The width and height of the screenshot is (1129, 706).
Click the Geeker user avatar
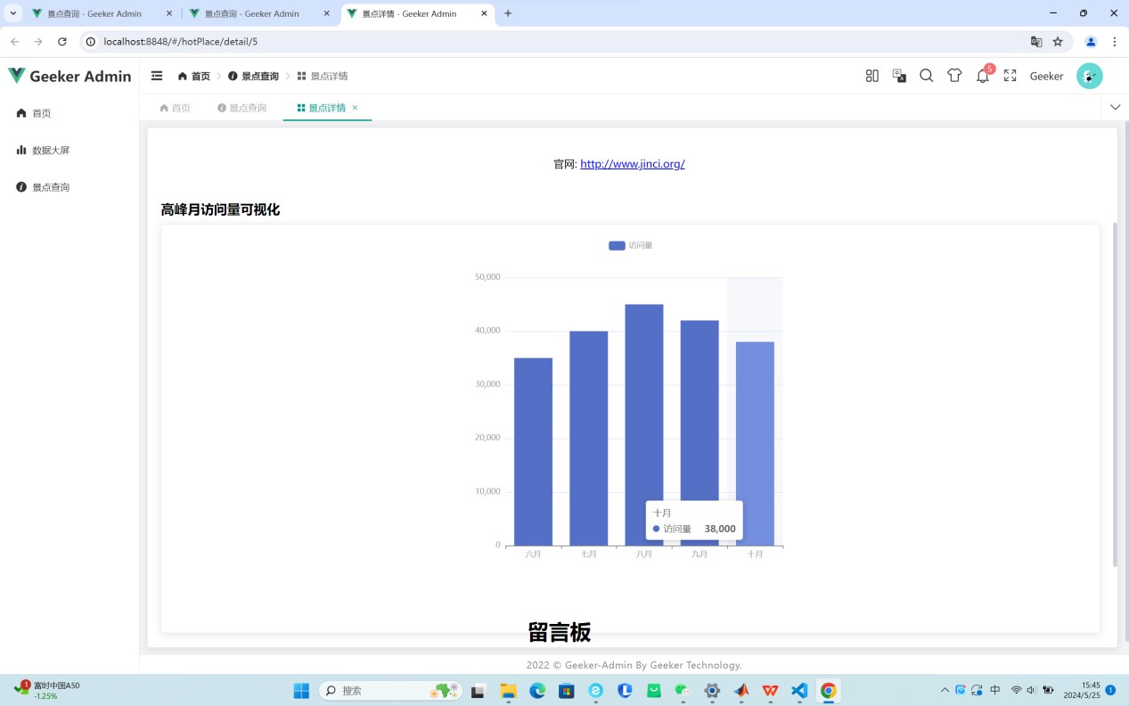point(1089,76)
